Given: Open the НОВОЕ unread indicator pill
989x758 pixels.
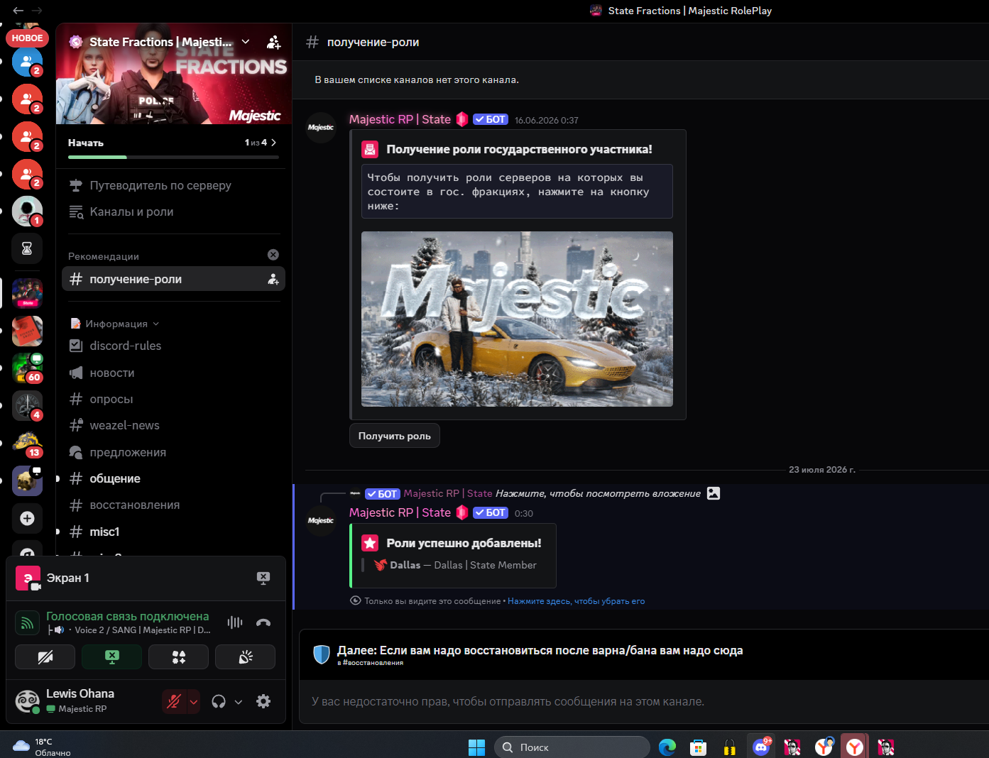Looking at the screenshot, I should point(27,38).
